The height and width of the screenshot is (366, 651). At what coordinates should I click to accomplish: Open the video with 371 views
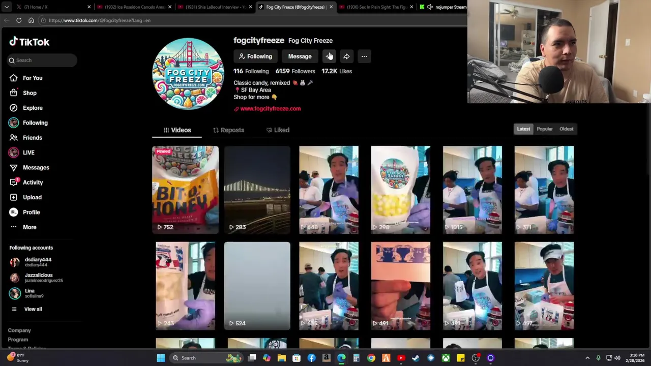544,190
